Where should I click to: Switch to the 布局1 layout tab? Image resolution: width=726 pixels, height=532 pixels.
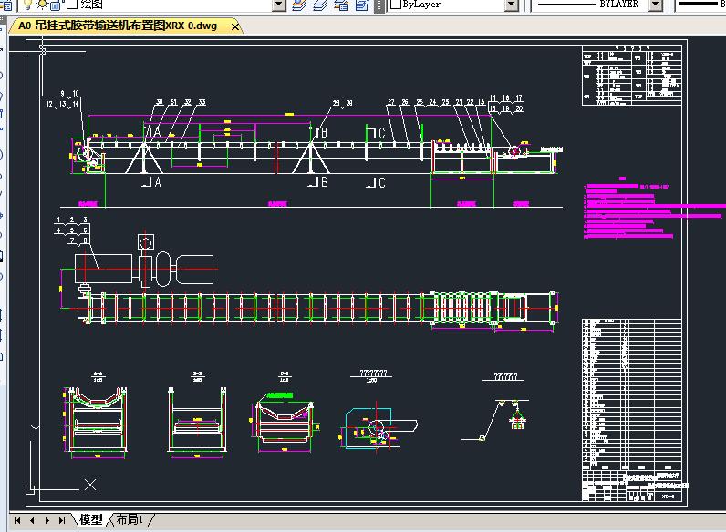[130, 519]
